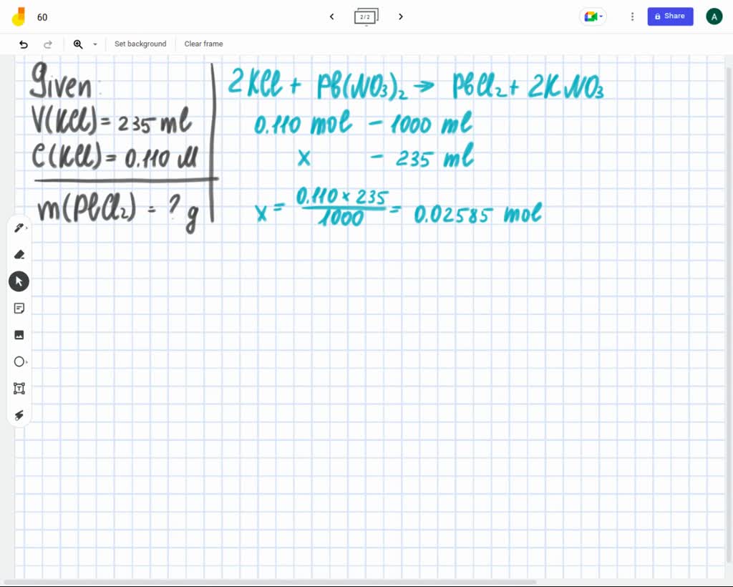Select the Text box tool

(19, 389)
